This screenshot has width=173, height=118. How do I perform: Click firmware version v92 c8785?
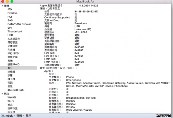(81, 32)
